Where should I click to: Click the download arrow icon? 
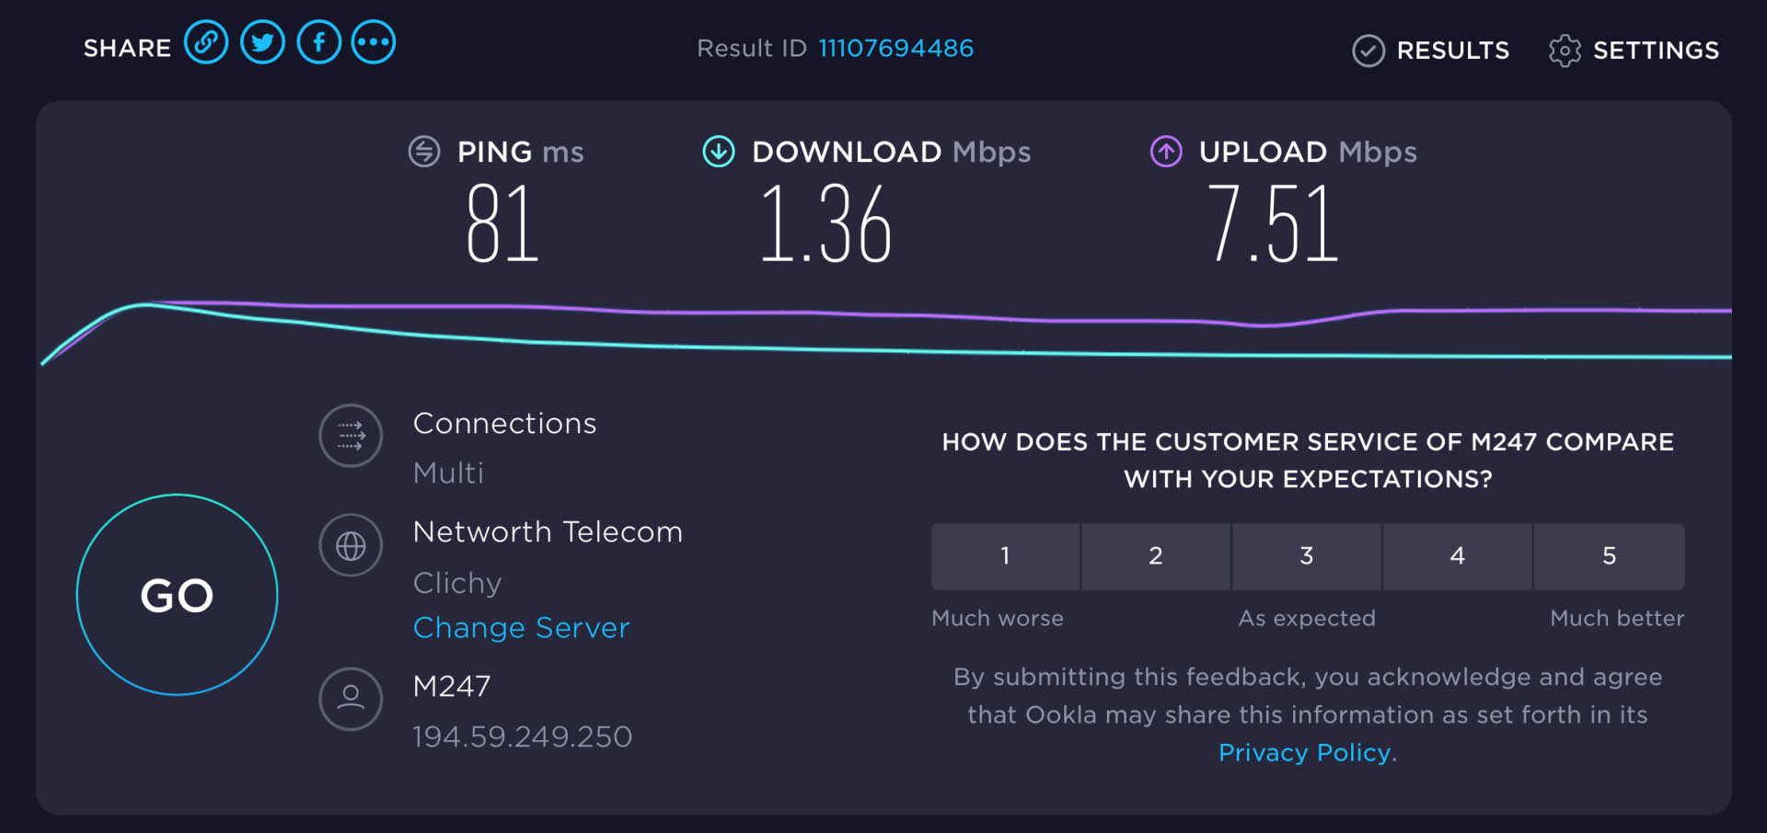[x=719, y=151]
